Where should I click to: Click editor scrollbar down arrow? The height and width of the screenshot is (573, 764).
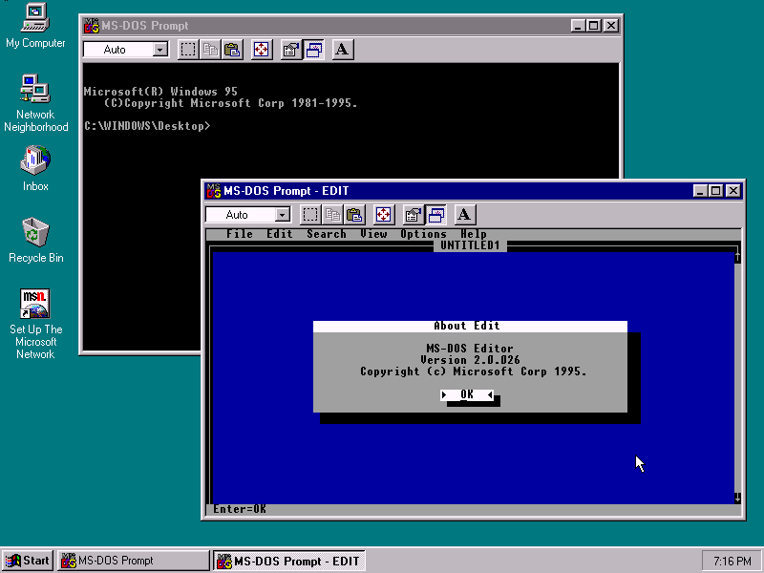(737, 498)
